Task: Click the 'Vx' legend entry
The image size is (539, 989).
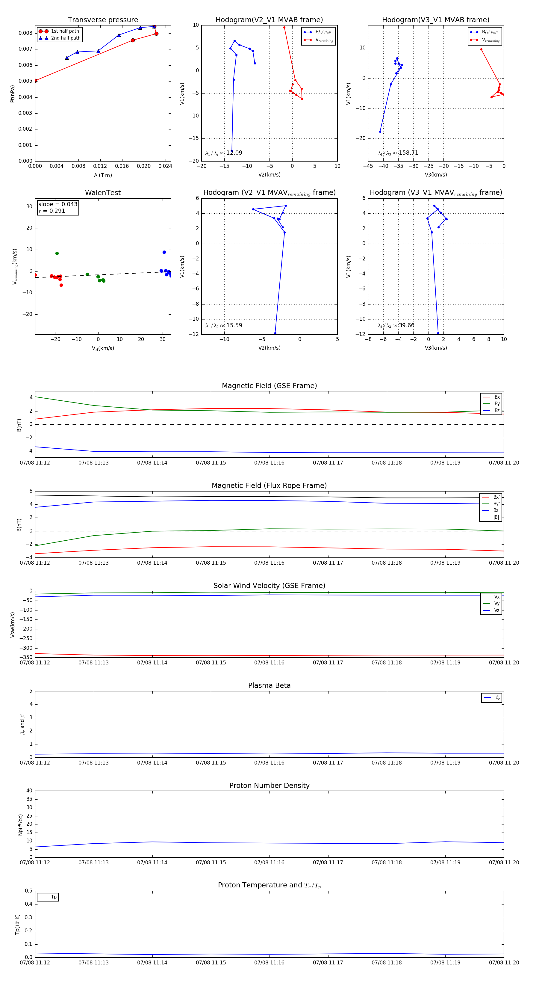Action: coord(491,597)
